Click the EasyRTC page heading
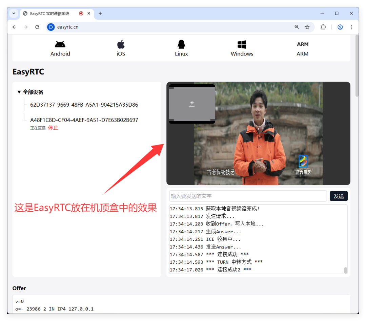This screenshot has height=321, width=366. pyautogui.click(x=28, y=72)
